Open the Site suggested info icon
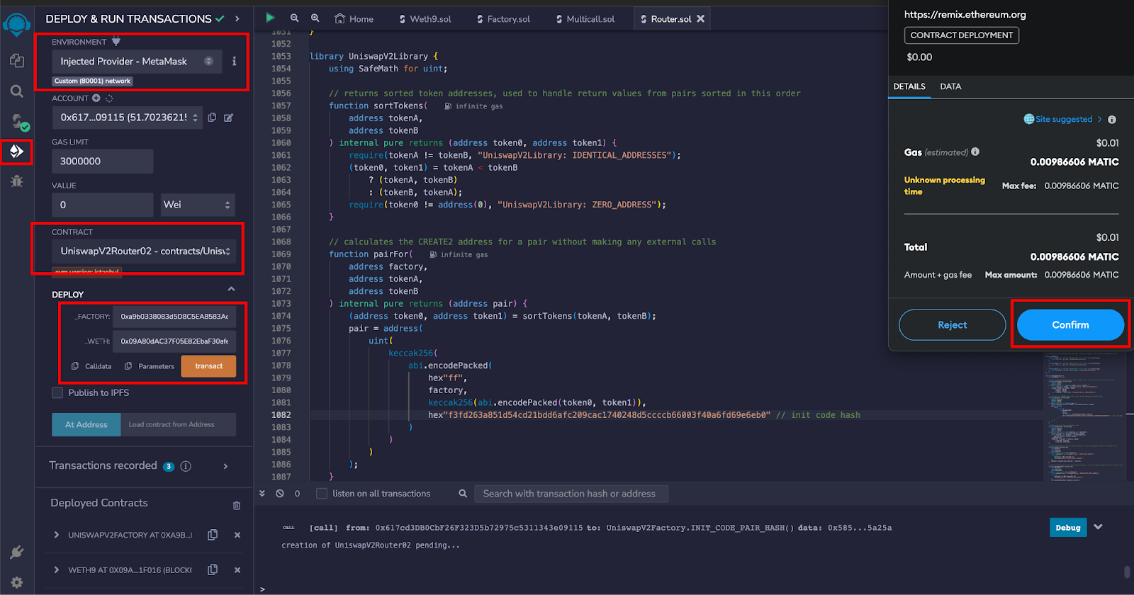This screenshot has height=595, width=1134. click(1112, 120)
